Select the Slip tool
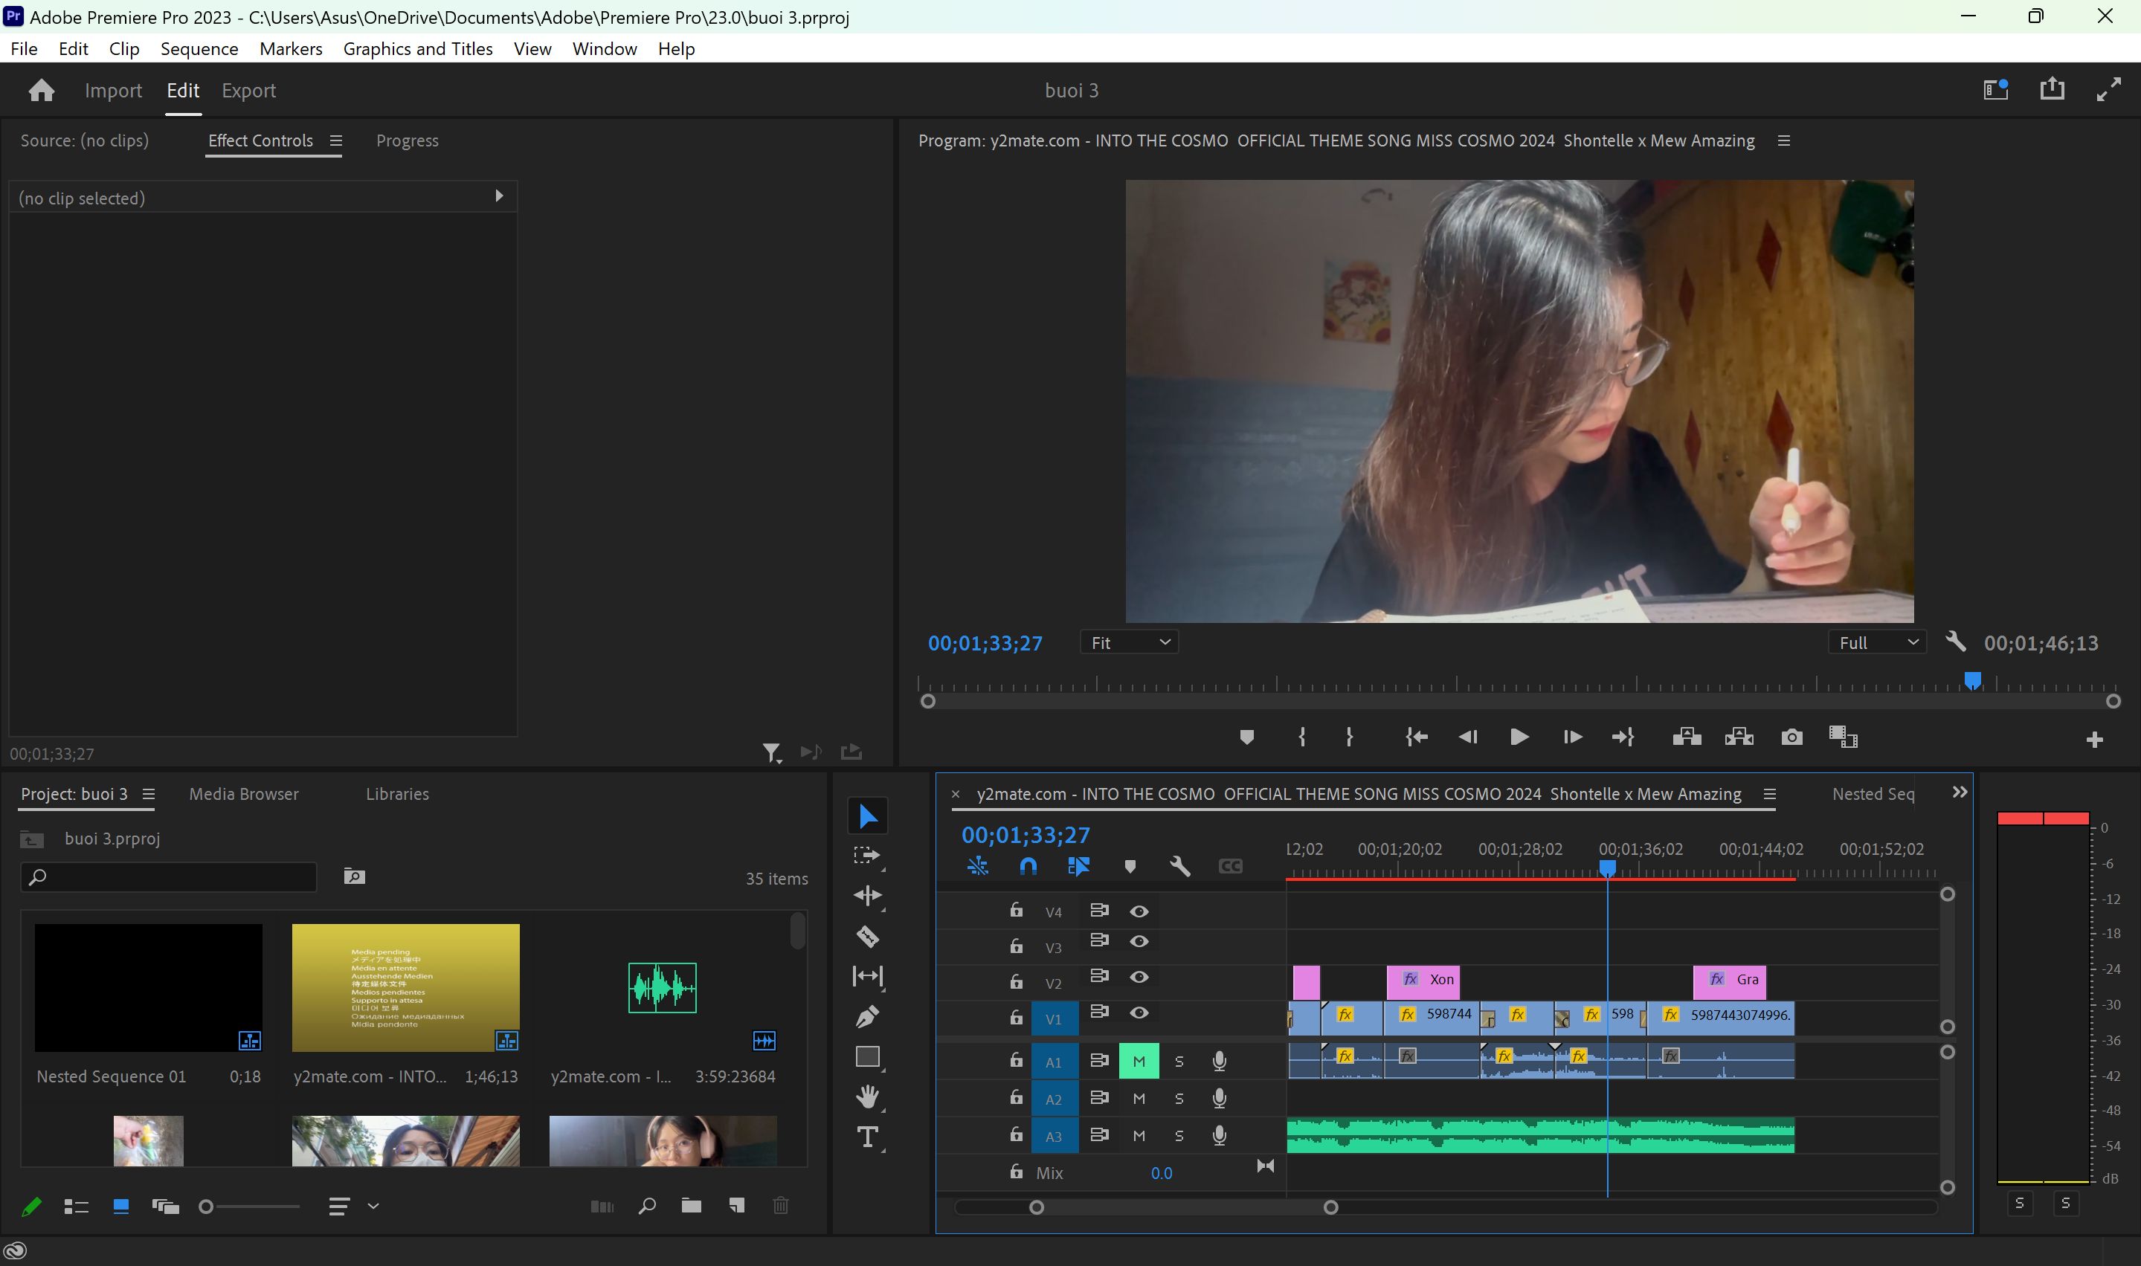 point(867,976)
